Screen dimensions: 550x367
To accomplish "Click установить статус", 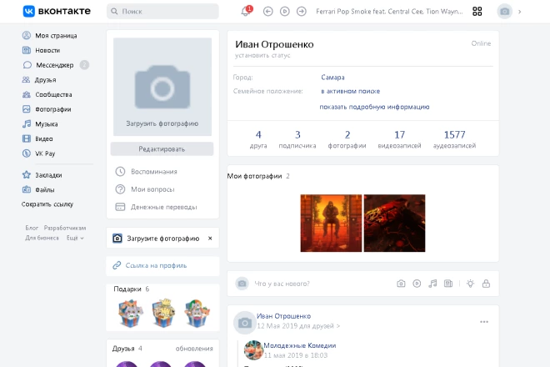I will [x=262, y=55].
